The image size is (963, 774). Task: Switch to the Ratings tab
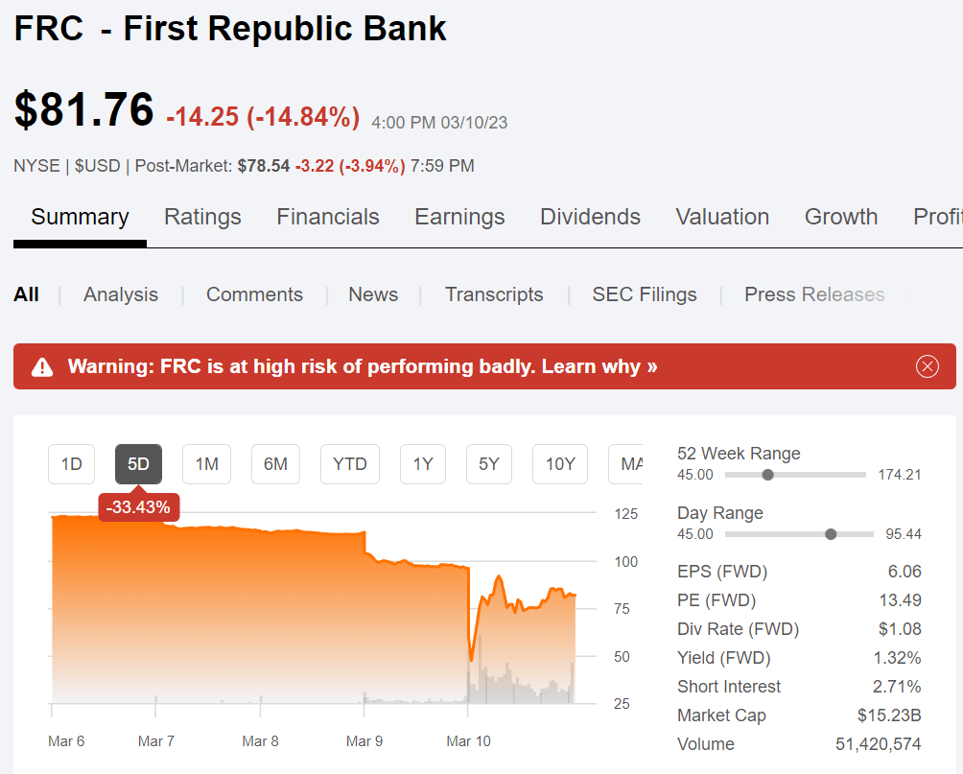(x=202, y=217)
